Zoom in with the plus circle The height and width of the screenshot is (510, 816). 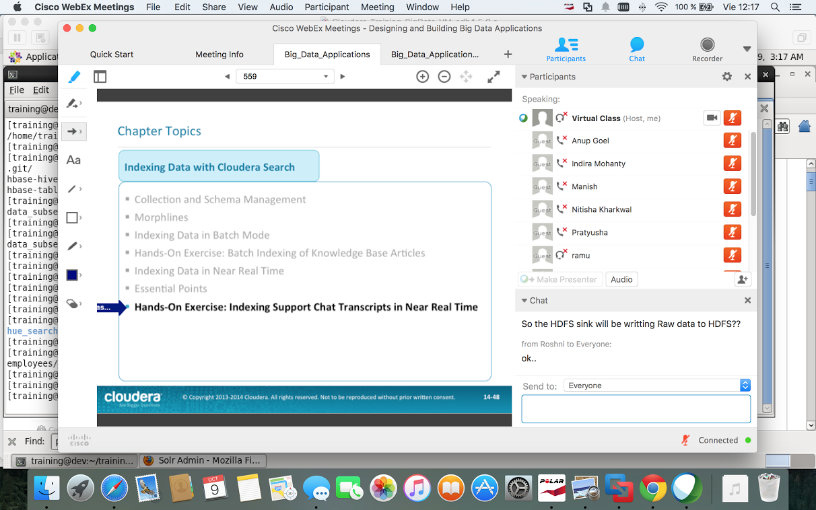pyautogui.click(x=422, y=77)
